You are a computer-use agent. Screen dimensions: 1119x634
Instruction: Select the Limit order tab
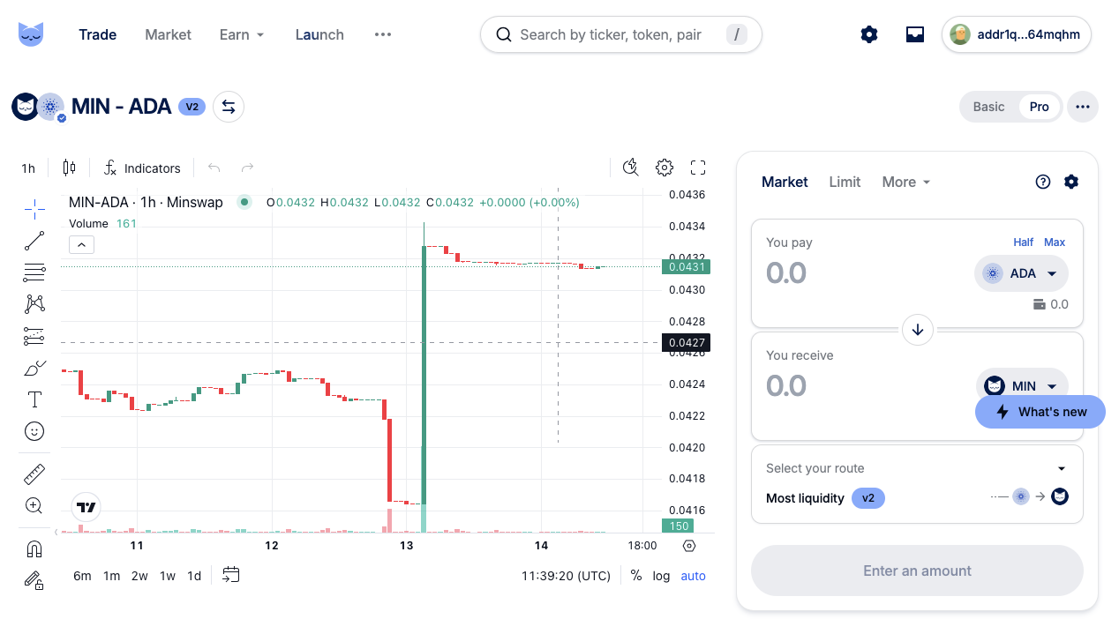845,182
